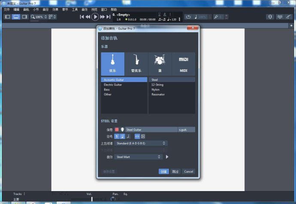Toggle the count-in hourglass icon
This screenshot has height=204, width=296.
point(159,14)
